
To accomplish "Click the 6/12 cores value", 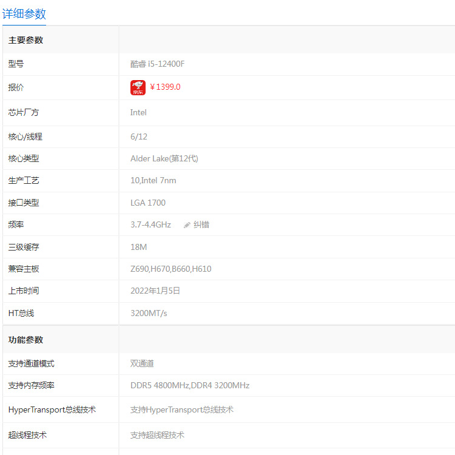I will (x=139, y=136).
